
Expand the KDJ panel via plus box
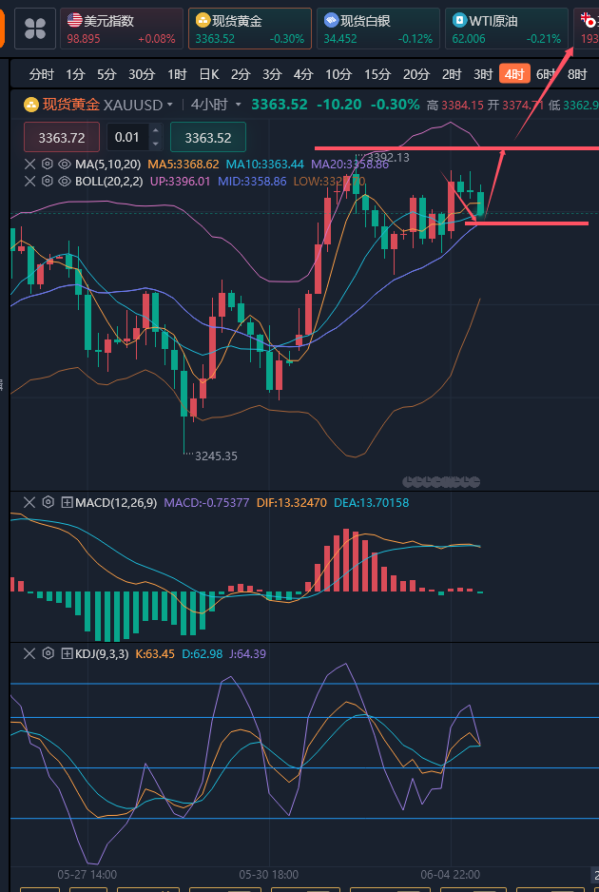pos(67,653)
